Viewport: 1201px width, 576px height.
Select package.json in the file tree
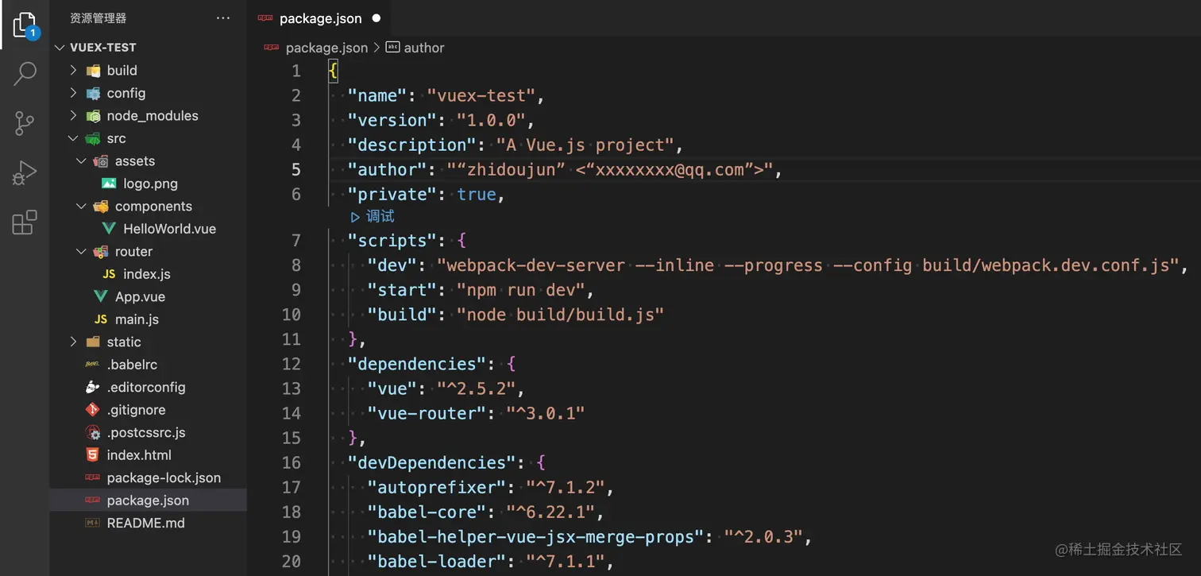[x=148, y=501]
